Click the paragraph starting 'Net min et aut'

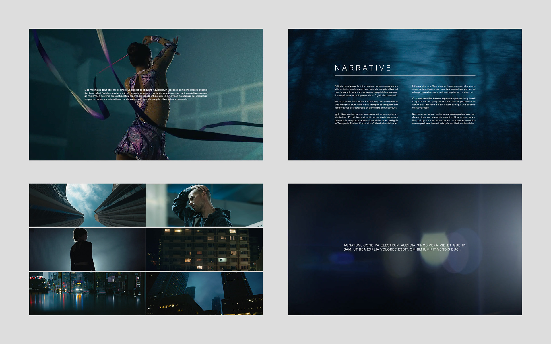point(444,119)
